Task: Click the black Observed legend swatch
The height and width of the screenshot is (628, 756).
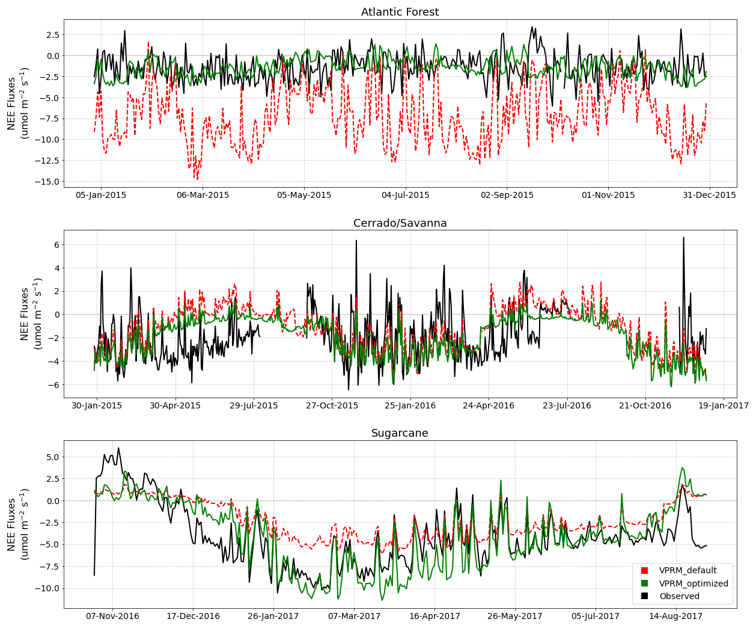Action: click(x=644, y=596)
